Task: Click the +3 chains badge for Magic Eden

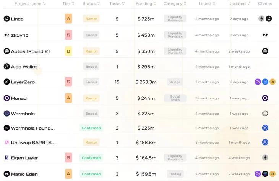Action: (273, 174)
